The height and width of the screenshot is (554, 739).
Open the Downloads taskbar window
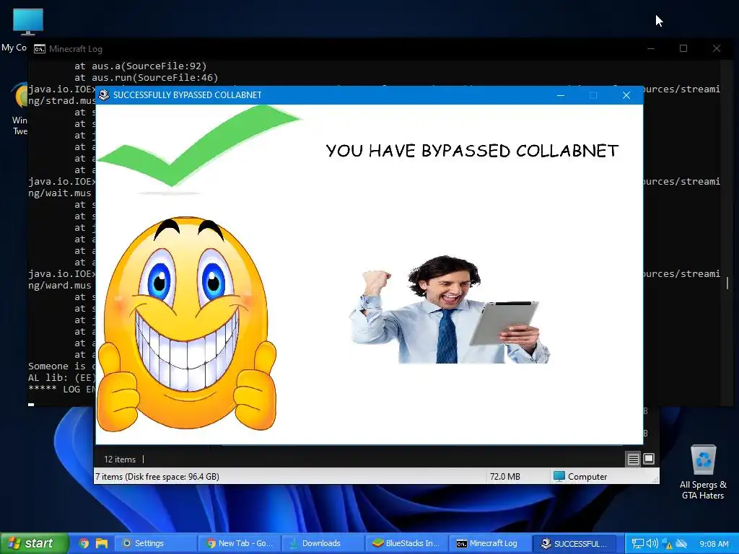point(323,543)
